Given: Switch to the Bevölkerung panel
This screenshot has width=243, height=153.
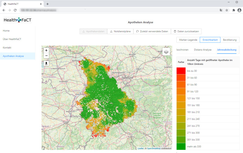Looking at the screenshot, I should (229, 40).
